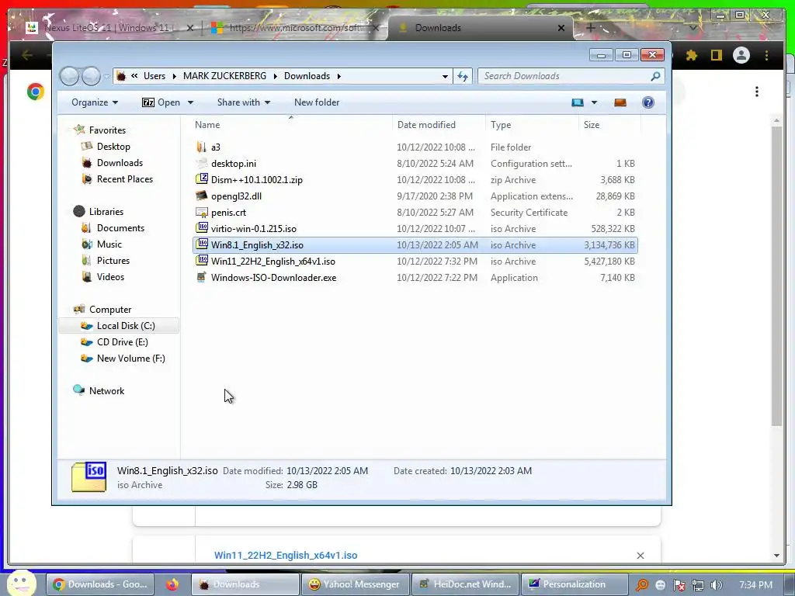795x596 pixels.
Task: Select Network in the navigation pane
Action: [x=106, y=391]
